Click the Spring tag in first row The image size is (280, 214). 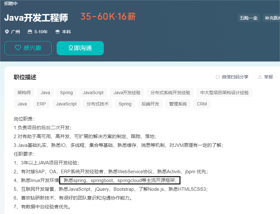(66, 93)
